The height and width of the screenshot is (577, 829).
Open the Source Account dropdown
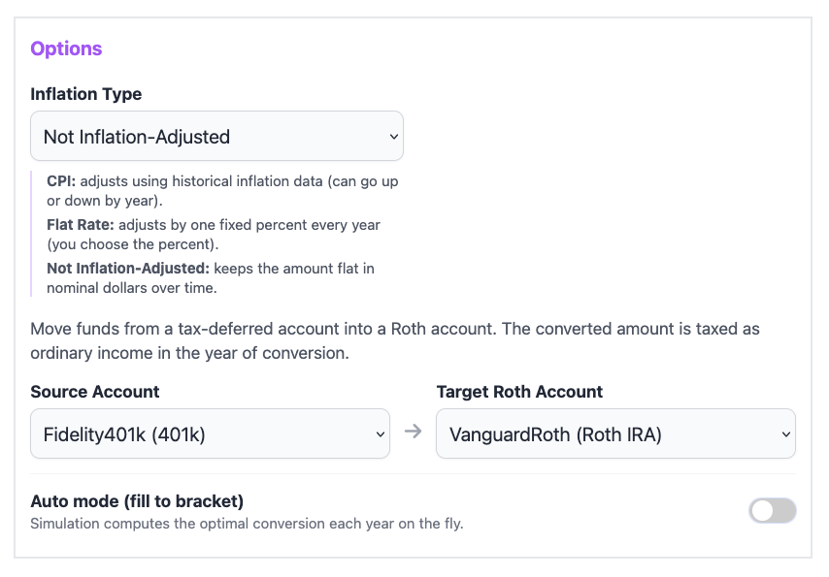point(210,434)
